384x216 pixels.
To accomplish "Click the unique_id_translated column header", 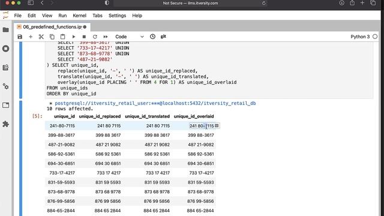I will 147,116.
